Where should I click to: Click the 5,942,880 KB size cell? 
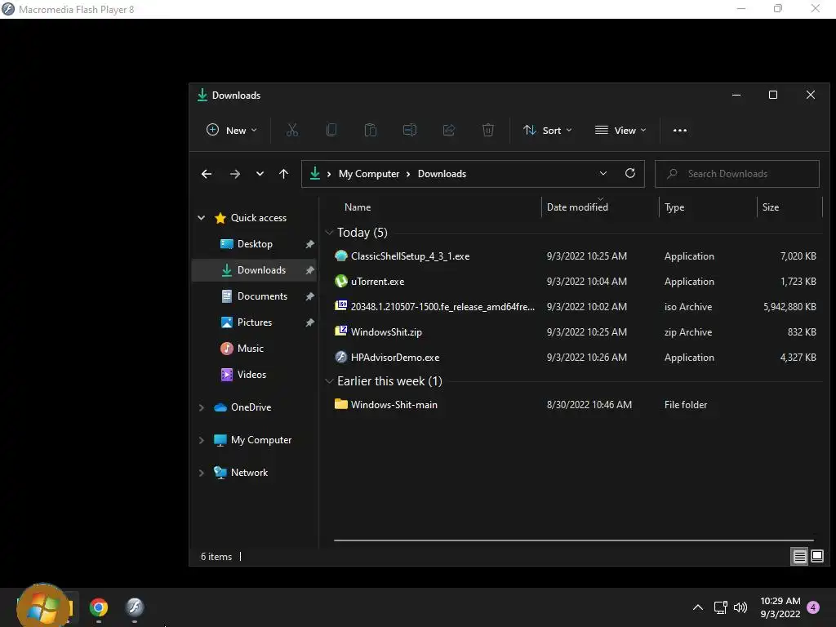(x=789, y=307)
